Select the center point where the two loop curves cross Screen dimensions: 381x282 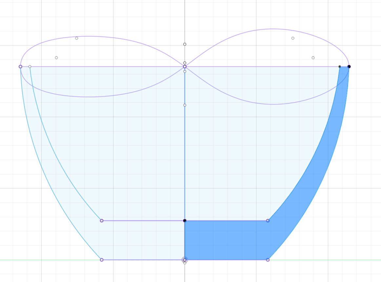click(x=185, y=66)
